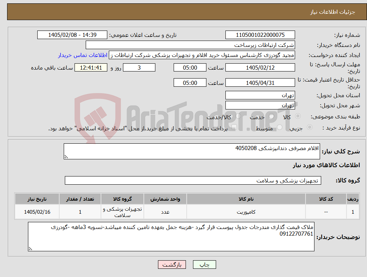Click the price validity date 1405/04/31
This screenshot has width=367, height=277.
[x=260, y=83]
